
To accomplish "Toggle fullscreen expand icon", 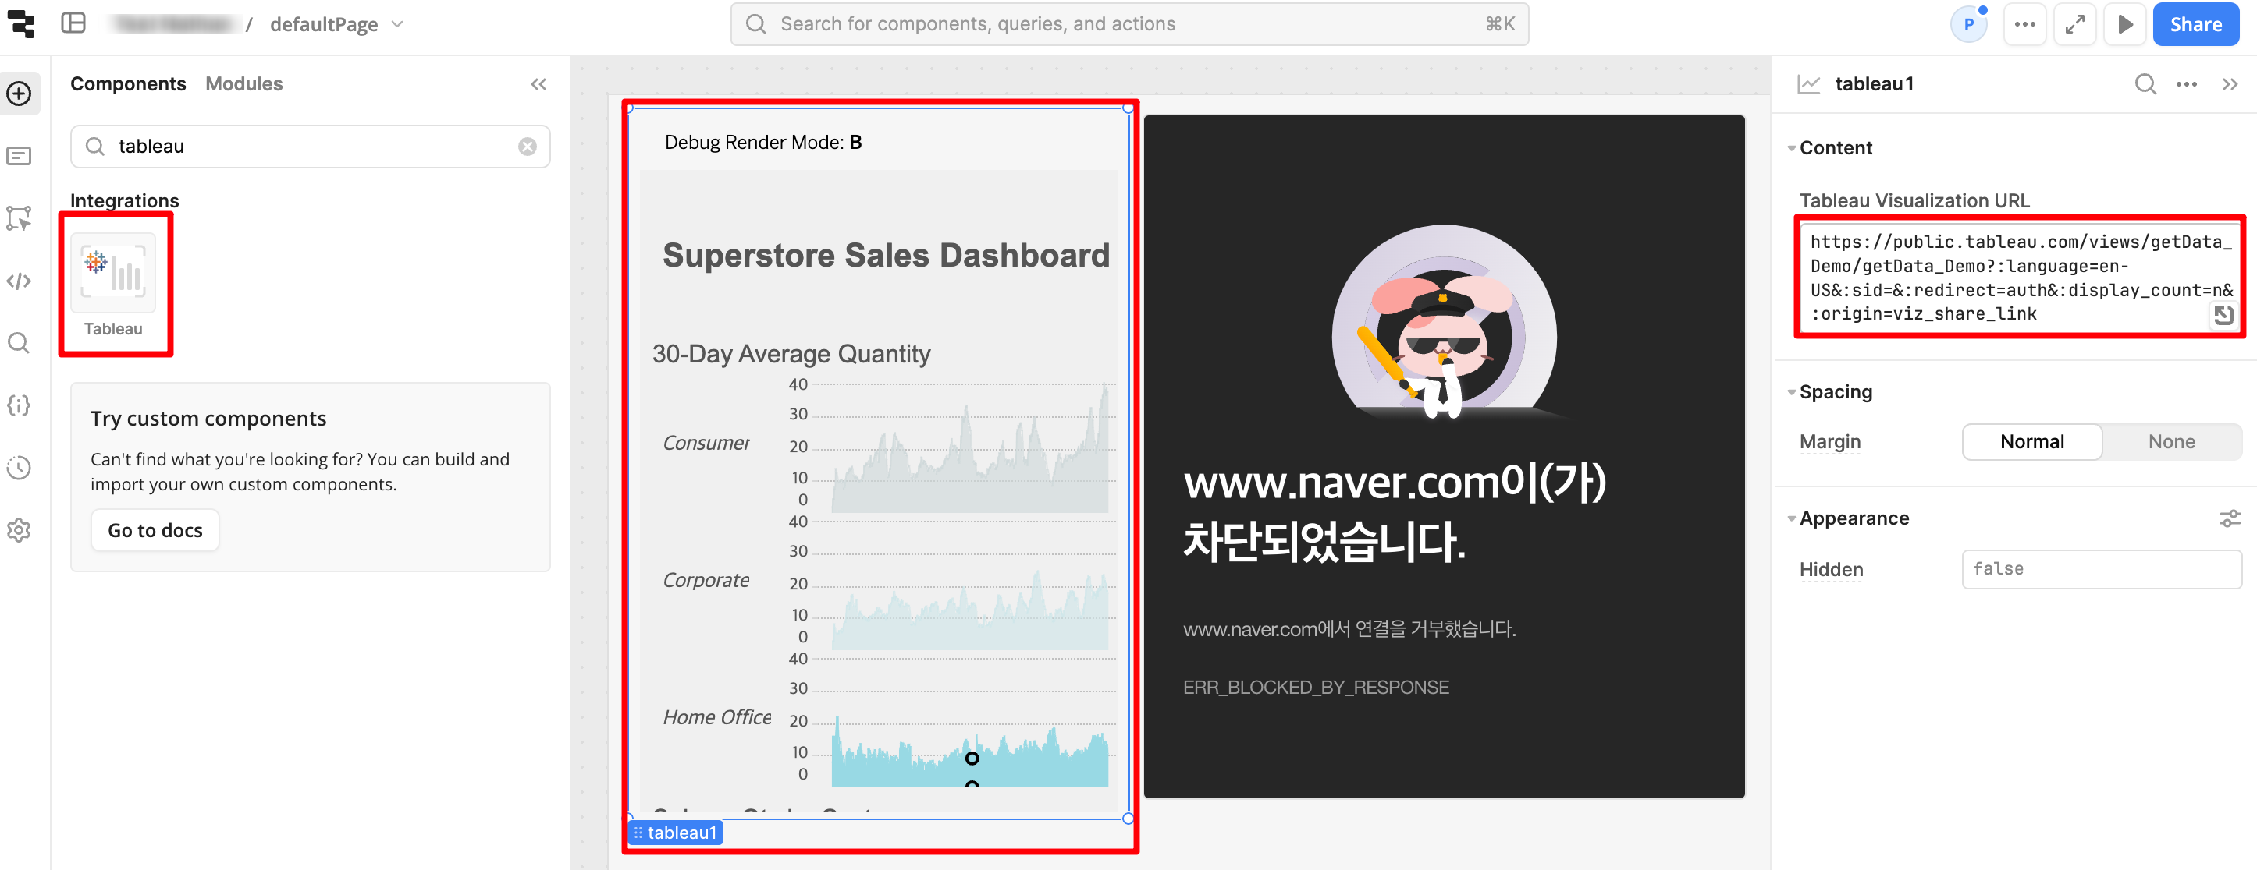I will (2074, 24).
